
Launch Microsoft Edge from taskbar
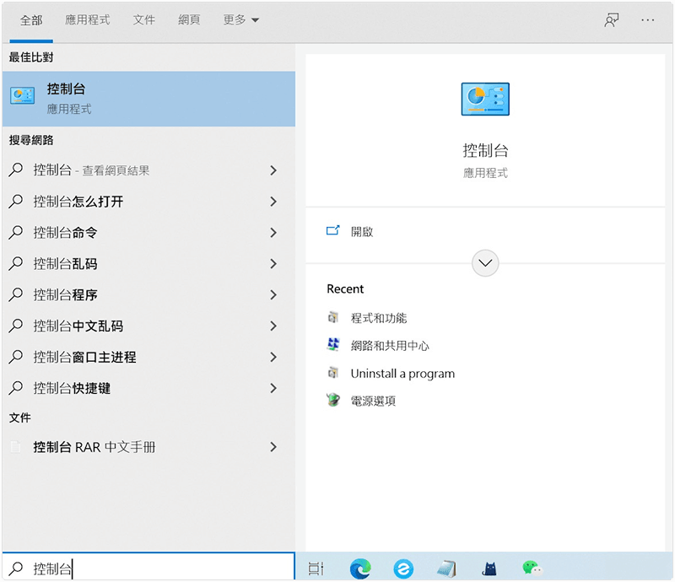point(360,569)
